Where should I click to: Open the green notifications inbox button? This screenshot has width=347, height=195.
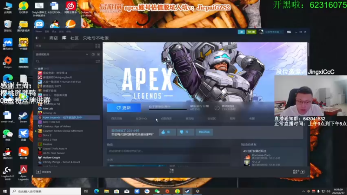coord(251,32)
